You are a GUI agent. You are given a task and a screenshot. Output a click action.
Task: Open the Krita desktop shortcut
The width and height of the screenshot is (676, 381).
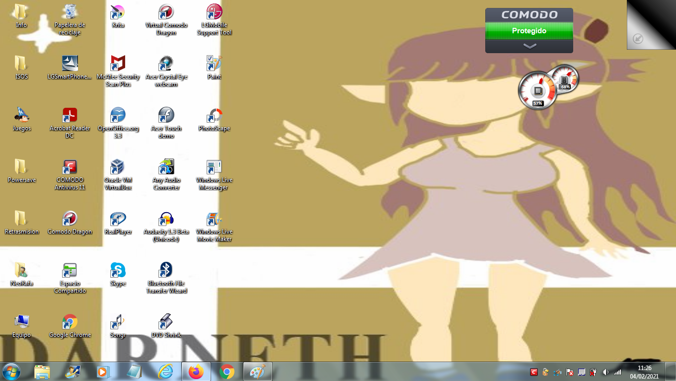[118, 16]
